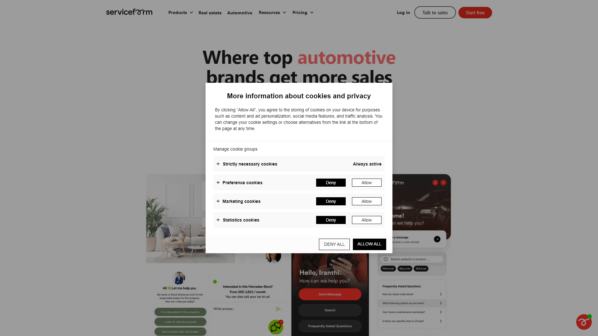Click the refresh/reload icon in chat header
Image resolution: width=598 pixels, height=336 pixels.
click(x=435, y=182)
